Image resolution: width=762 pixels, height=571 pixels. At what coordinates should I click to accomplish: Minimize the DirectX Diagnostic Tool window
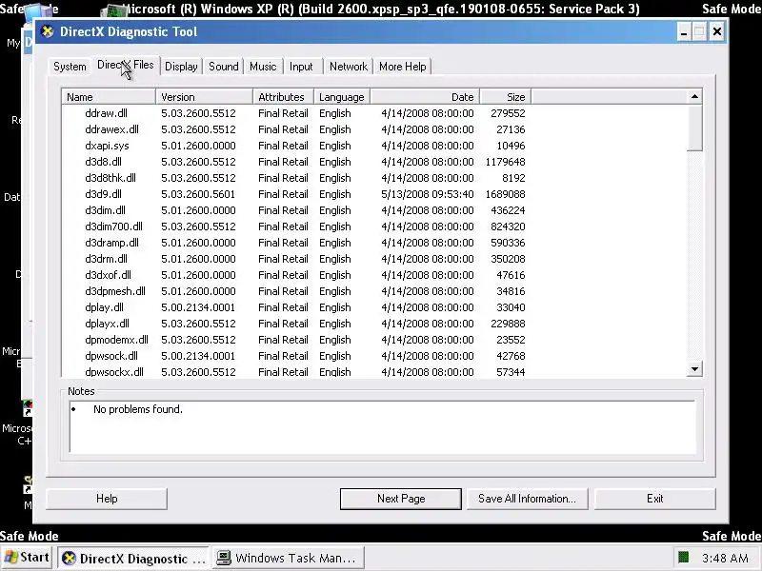(684, 32)
